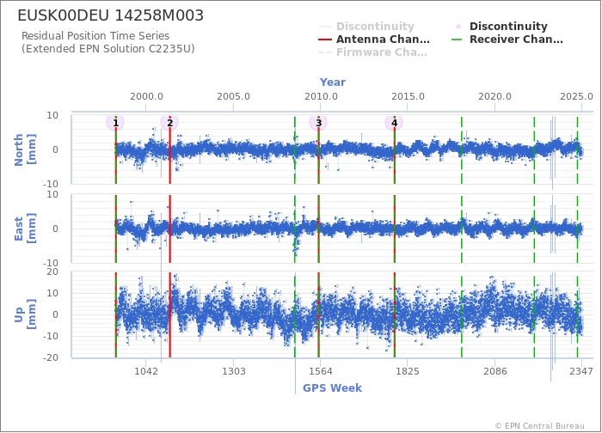Click the green Receiver Change legend line

[457, 40]
